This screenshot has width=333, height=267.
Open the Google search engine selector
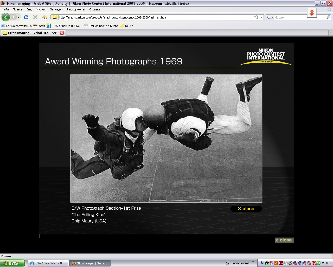[270, 17]
